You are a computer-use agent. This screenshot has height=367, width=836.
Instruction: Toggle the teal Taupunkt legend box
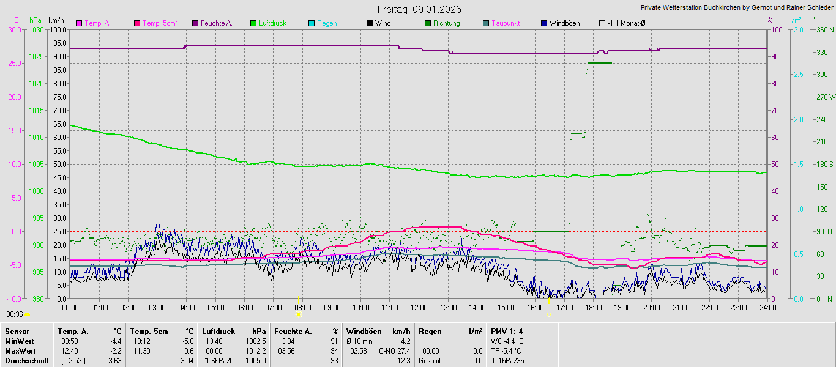pyautogui.click(x=486, y=23)
